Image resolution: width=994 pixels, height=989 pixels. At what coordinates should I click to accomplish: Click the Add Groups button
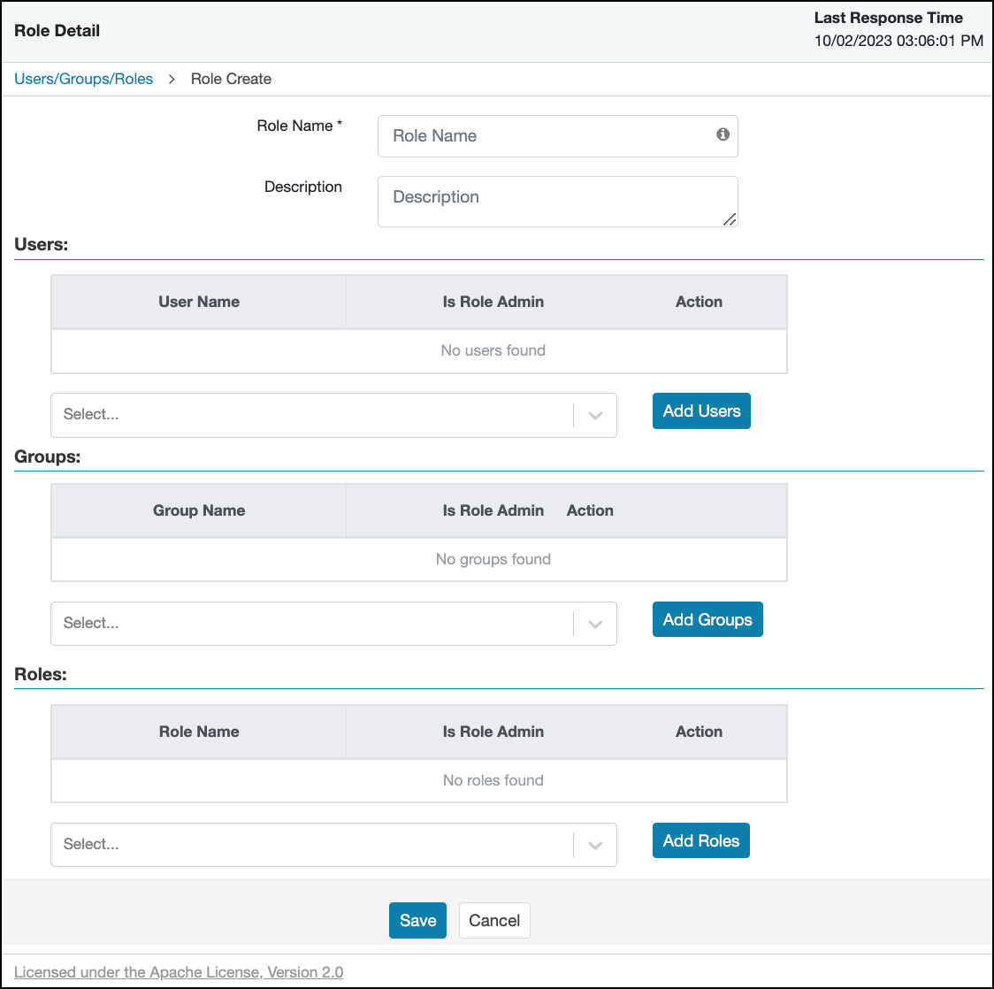707,619
